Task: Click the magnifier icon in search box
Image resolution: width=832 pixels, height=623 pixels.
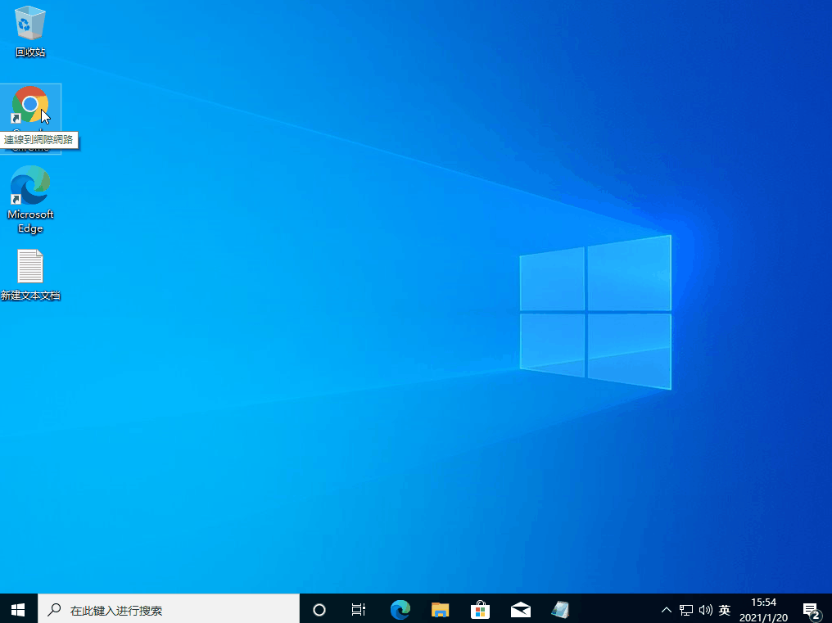Action: (x=54, y=610)
